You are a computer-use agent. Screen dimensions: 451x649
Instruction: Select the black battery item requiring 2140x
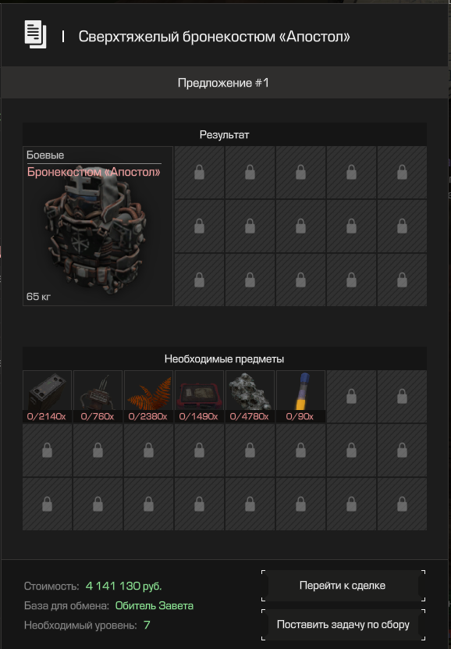(x=47, y=397)
